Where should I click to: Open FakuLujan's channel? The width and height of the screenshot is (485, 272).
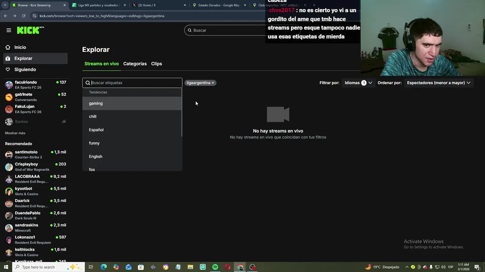click(36, 109)
